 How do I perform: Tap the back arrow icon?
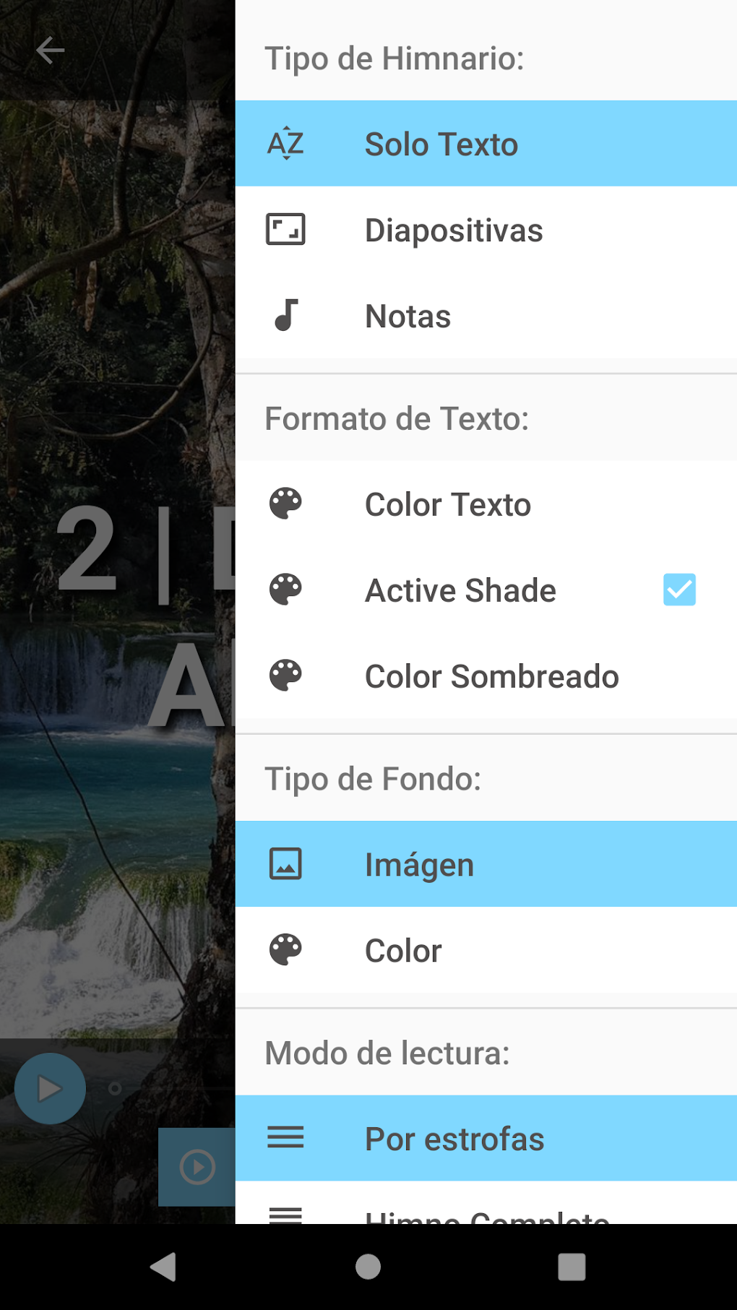click(x=50, y=51)
